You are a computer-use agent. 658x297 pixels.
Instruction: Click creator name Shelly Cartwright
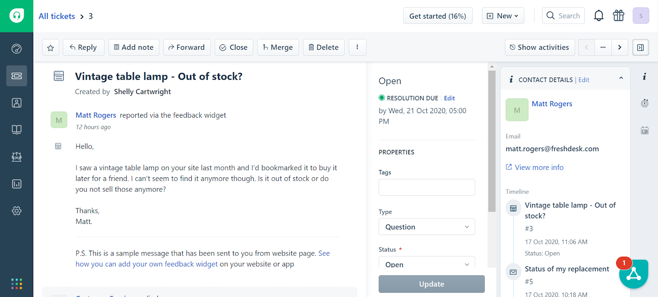coord(142,91)
